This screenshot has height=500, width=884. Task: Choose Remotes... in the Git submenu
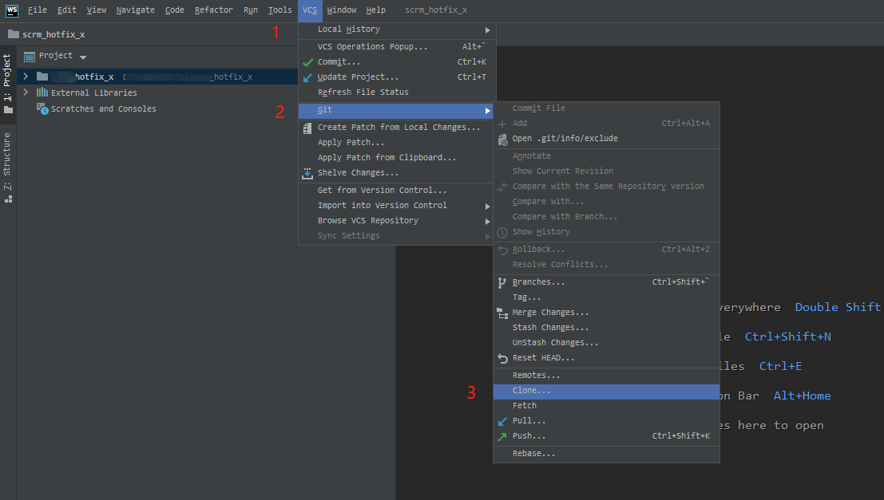click(x=607, y=376)
